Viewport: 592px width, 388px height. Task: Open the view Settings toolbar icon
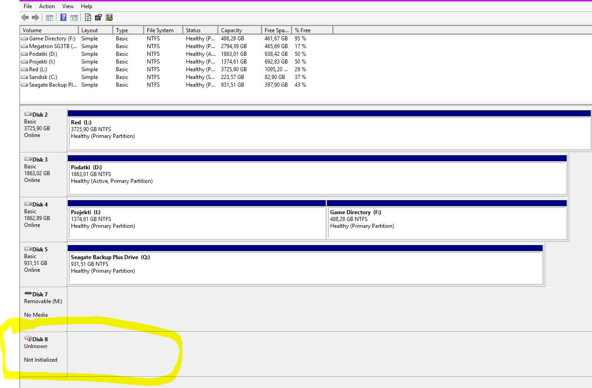tap(109, 18)
